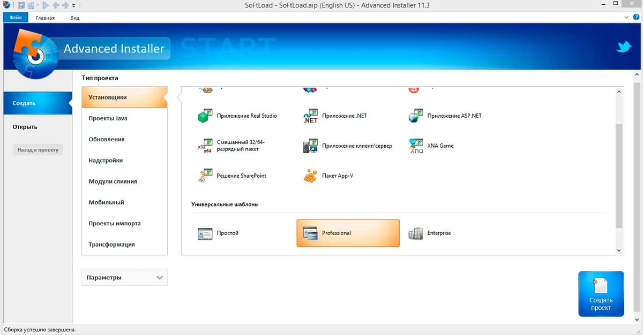Select the Модули слияния category
Image resolution: width=643 pixels, height=335 pixels.
pos(124,181)
